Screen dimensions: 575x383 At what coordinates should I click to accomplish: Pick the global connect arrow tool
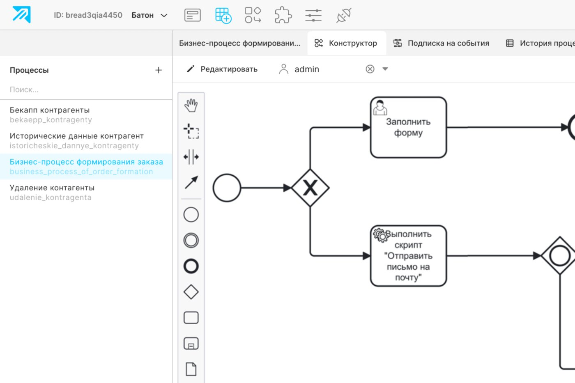pos(191,183)
